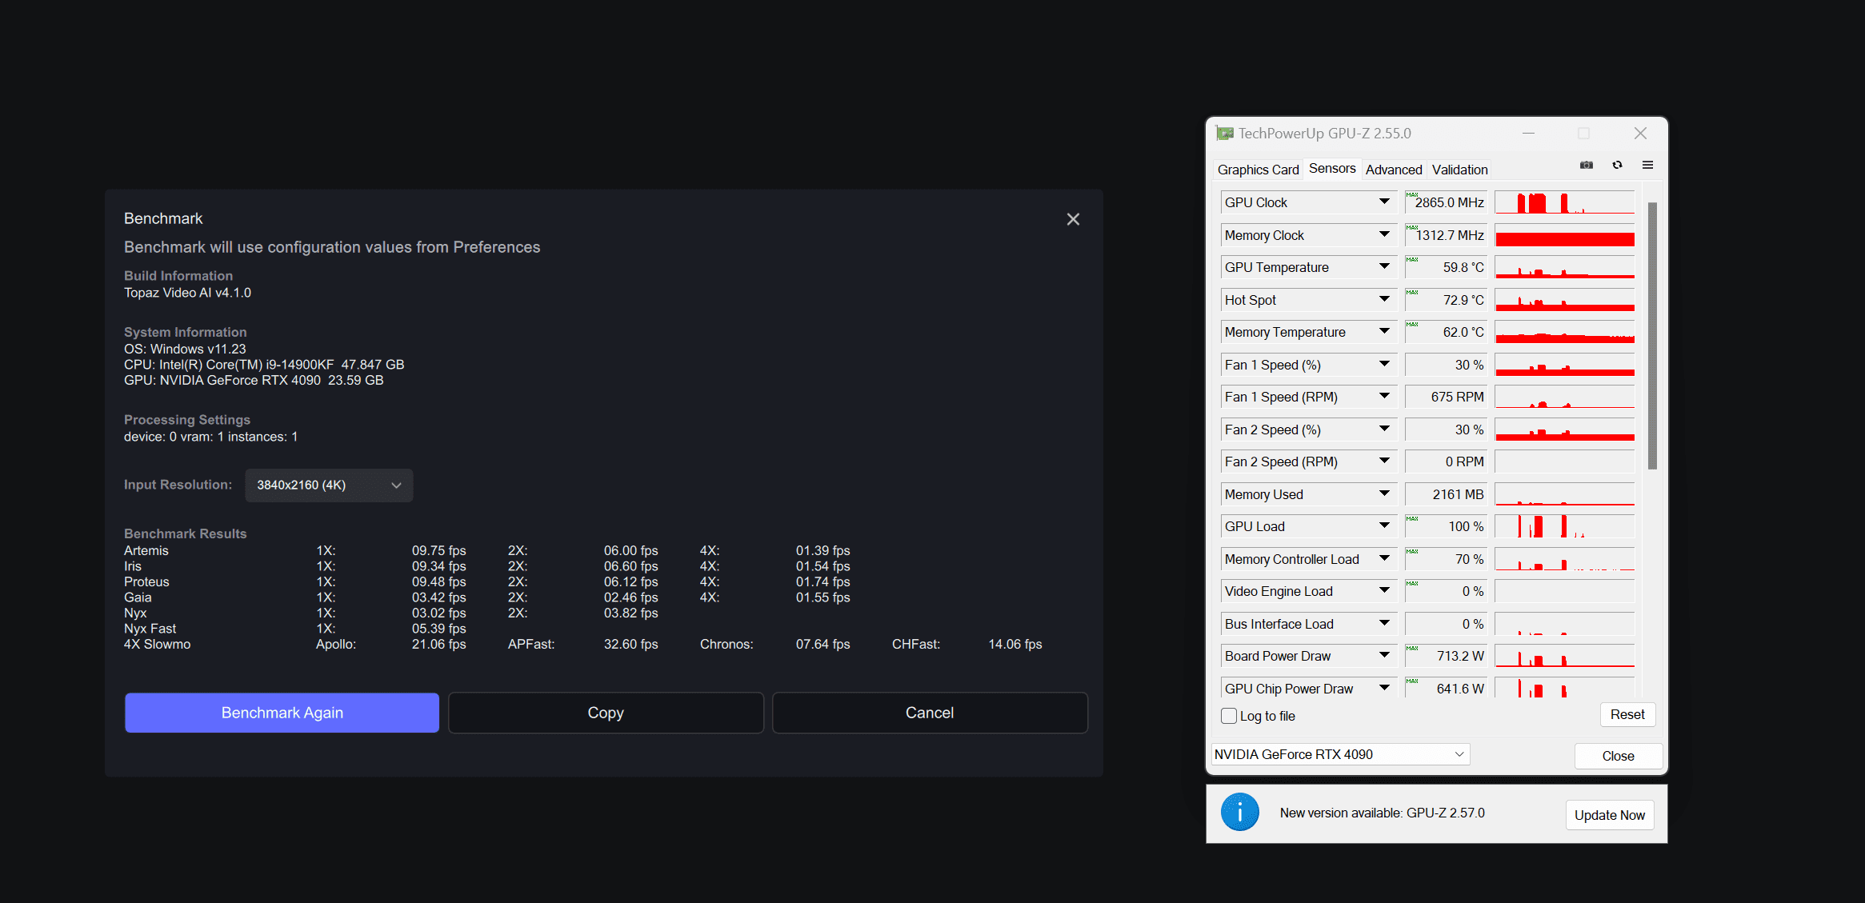Open the Fan 1 Speed (%) dropdown
Image resolution: width=1865 pixels, height=903 pixels.
1384,365
